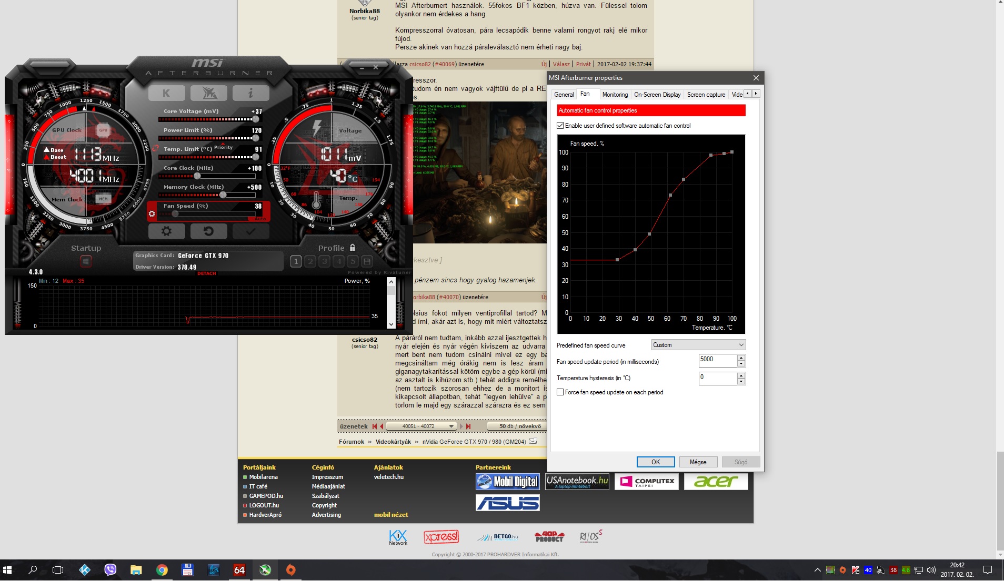The width and height of the screenshot is (1004, 581).
Task: Go to the first messages page arrow
Action: 374,426
